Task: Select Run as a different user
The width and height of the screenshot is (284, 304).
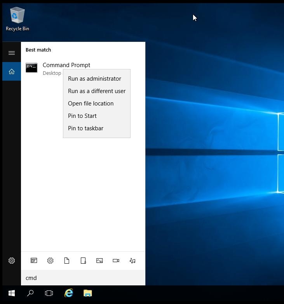Action: (97, 91)
